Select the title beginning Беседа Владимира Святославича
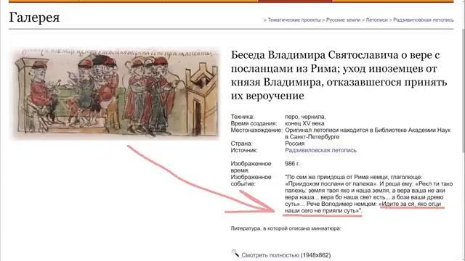The width and height of the screenshot is (465, 261). click(339, 75)
